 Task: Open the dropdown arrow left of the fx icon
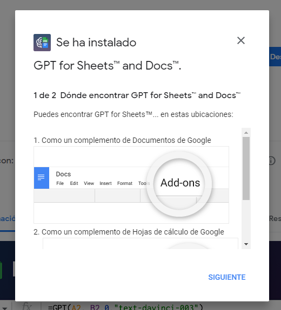(4, 308)
